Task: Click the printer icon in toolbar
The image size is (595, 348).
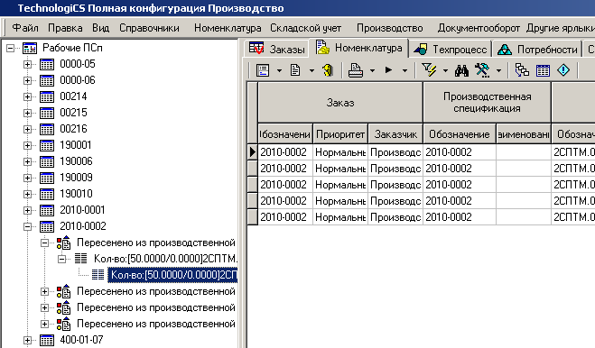Action: [356, 70]
